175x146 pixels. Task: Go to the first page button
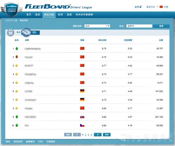pyautogui.click(x=68, y=135)
